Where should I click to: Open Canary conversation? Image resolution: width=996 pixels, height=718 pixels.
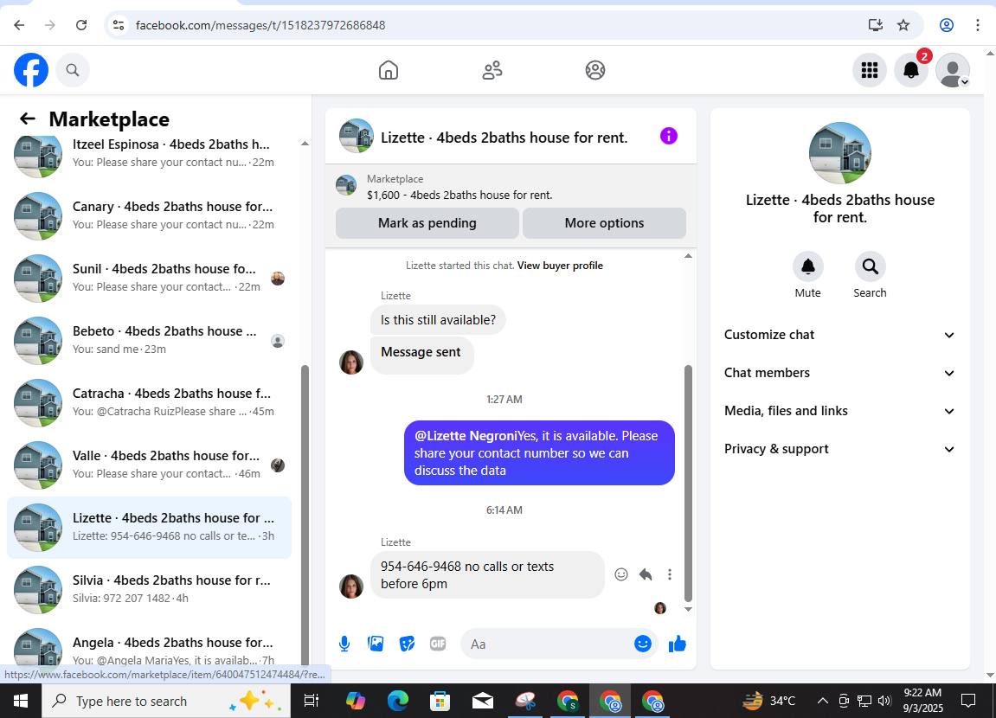(150, 216)
